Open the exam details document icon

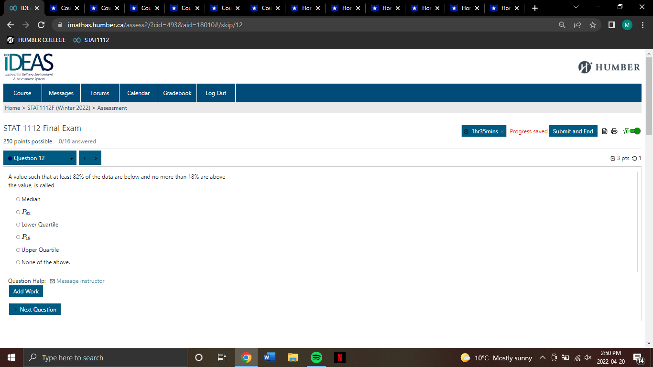click(x=604, y=131)
